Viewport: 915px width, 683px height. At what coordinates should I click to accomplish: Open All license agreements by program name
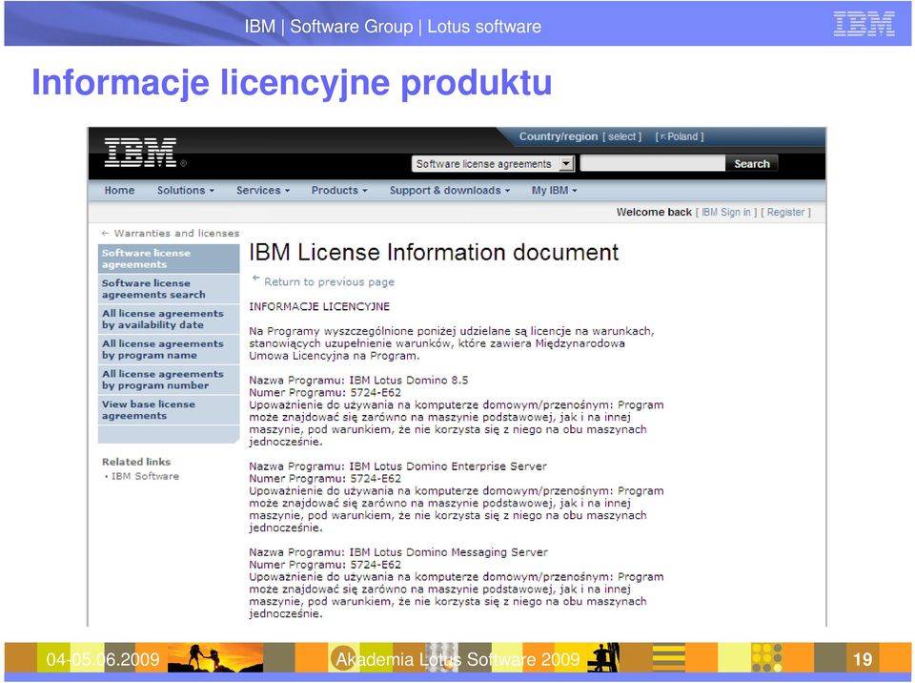click(x=169, y=349)
